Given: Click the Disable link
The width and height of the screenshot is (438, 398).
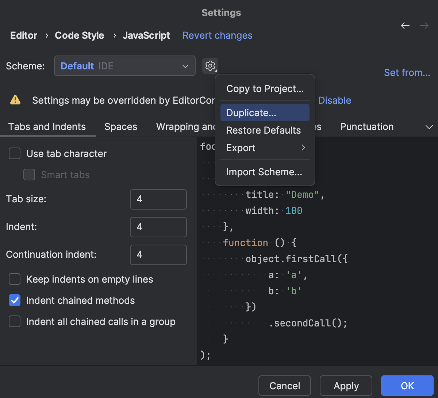Looking at the screenshot, I should (335, 100).
